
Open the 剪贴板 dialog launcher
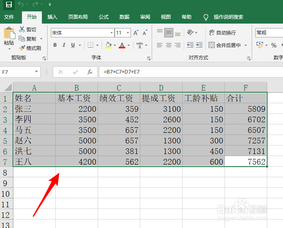point(44,58)
